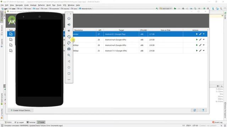Screen dimensions: 227x127
Task: Open actions dropdown for 2.8 GB device
Action: point(204,45)
